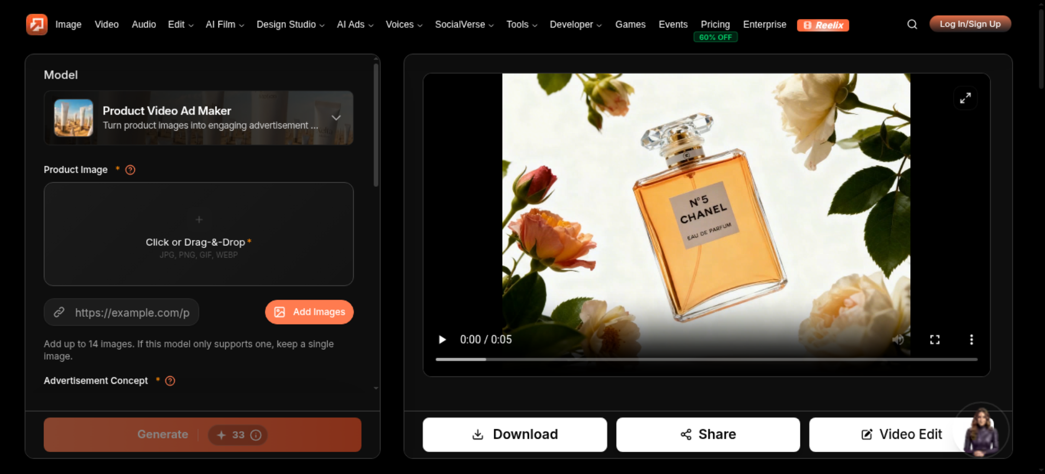Go to the Events page

[673, 25]
